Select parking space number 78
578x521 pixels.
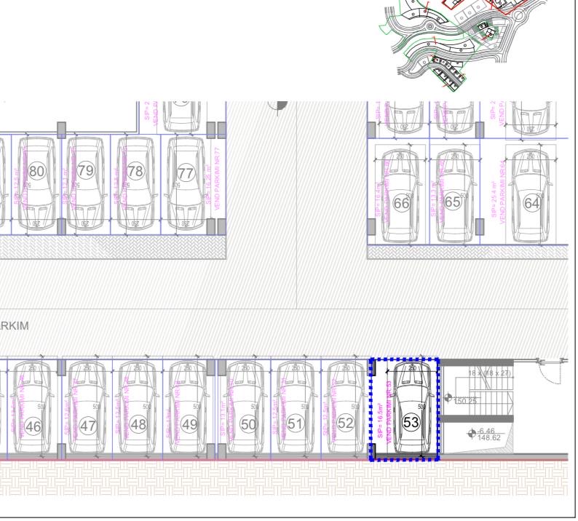[x=135, y=172]
